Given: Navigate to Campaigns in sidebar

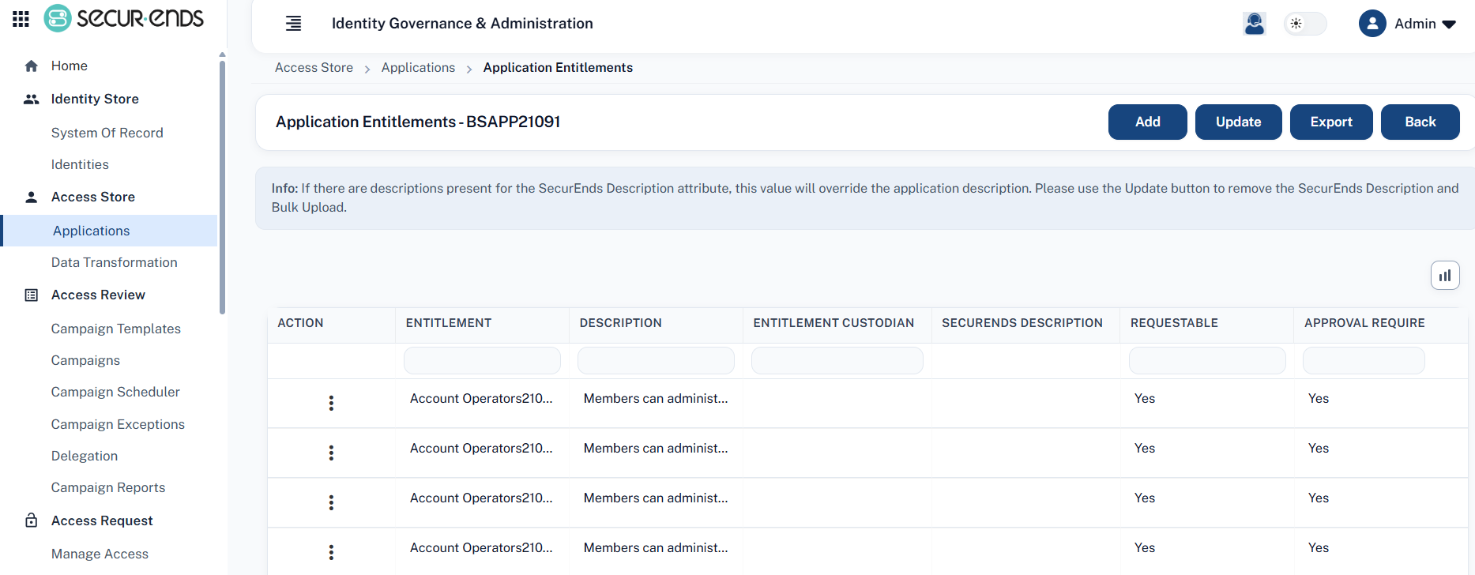Looking at the screenshot, I should pos(85,360).
